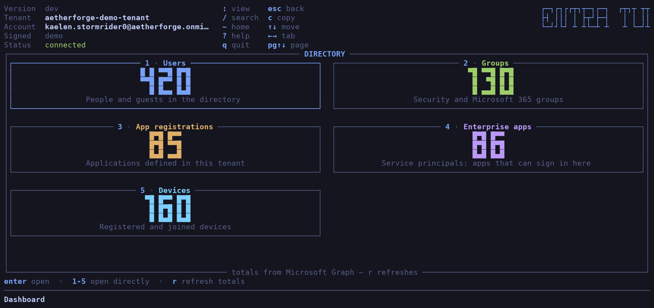Click the 'pg↑↓ page' hint
This screenshot has width=654, height=308.
(x=288, y=45)
